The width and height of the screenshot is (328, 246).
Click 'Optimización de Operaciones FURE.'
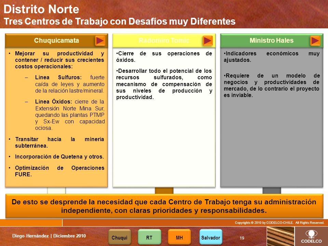coord(59,171)
